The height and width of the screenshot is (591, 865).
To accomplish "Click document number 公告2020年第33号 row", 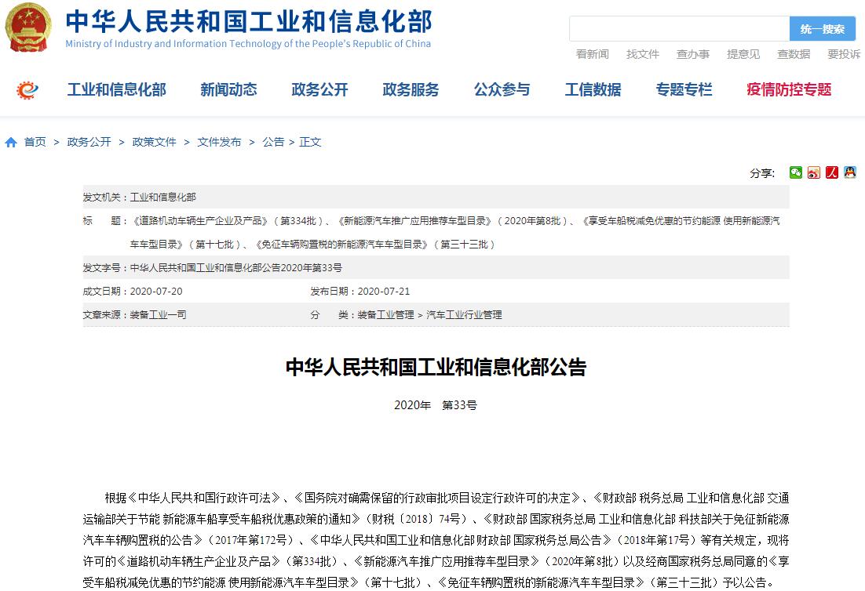I will (436, 268).
